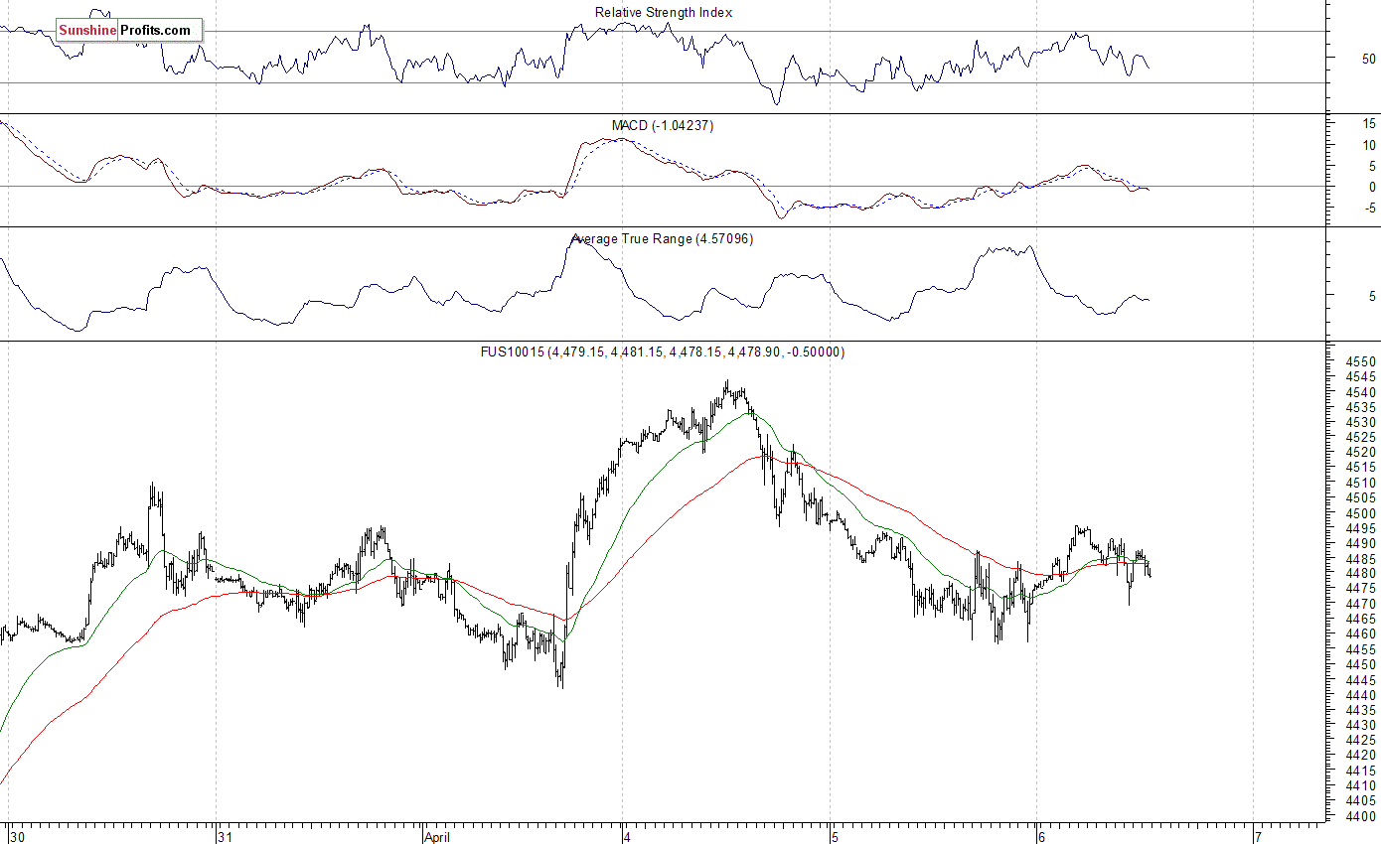1381x844 pixels.
Task: Click the 4400 price axis label
Action: coord(1361,816)
